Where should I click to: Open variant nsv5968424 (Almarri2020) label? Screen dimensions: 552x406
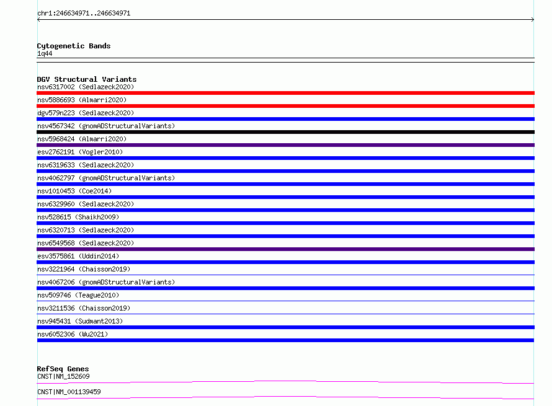tap(82, 139)
